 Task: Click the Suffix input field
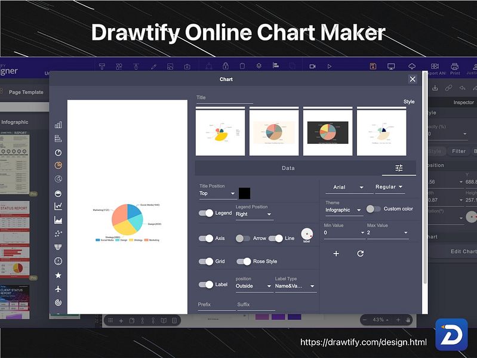click(256, 305)
